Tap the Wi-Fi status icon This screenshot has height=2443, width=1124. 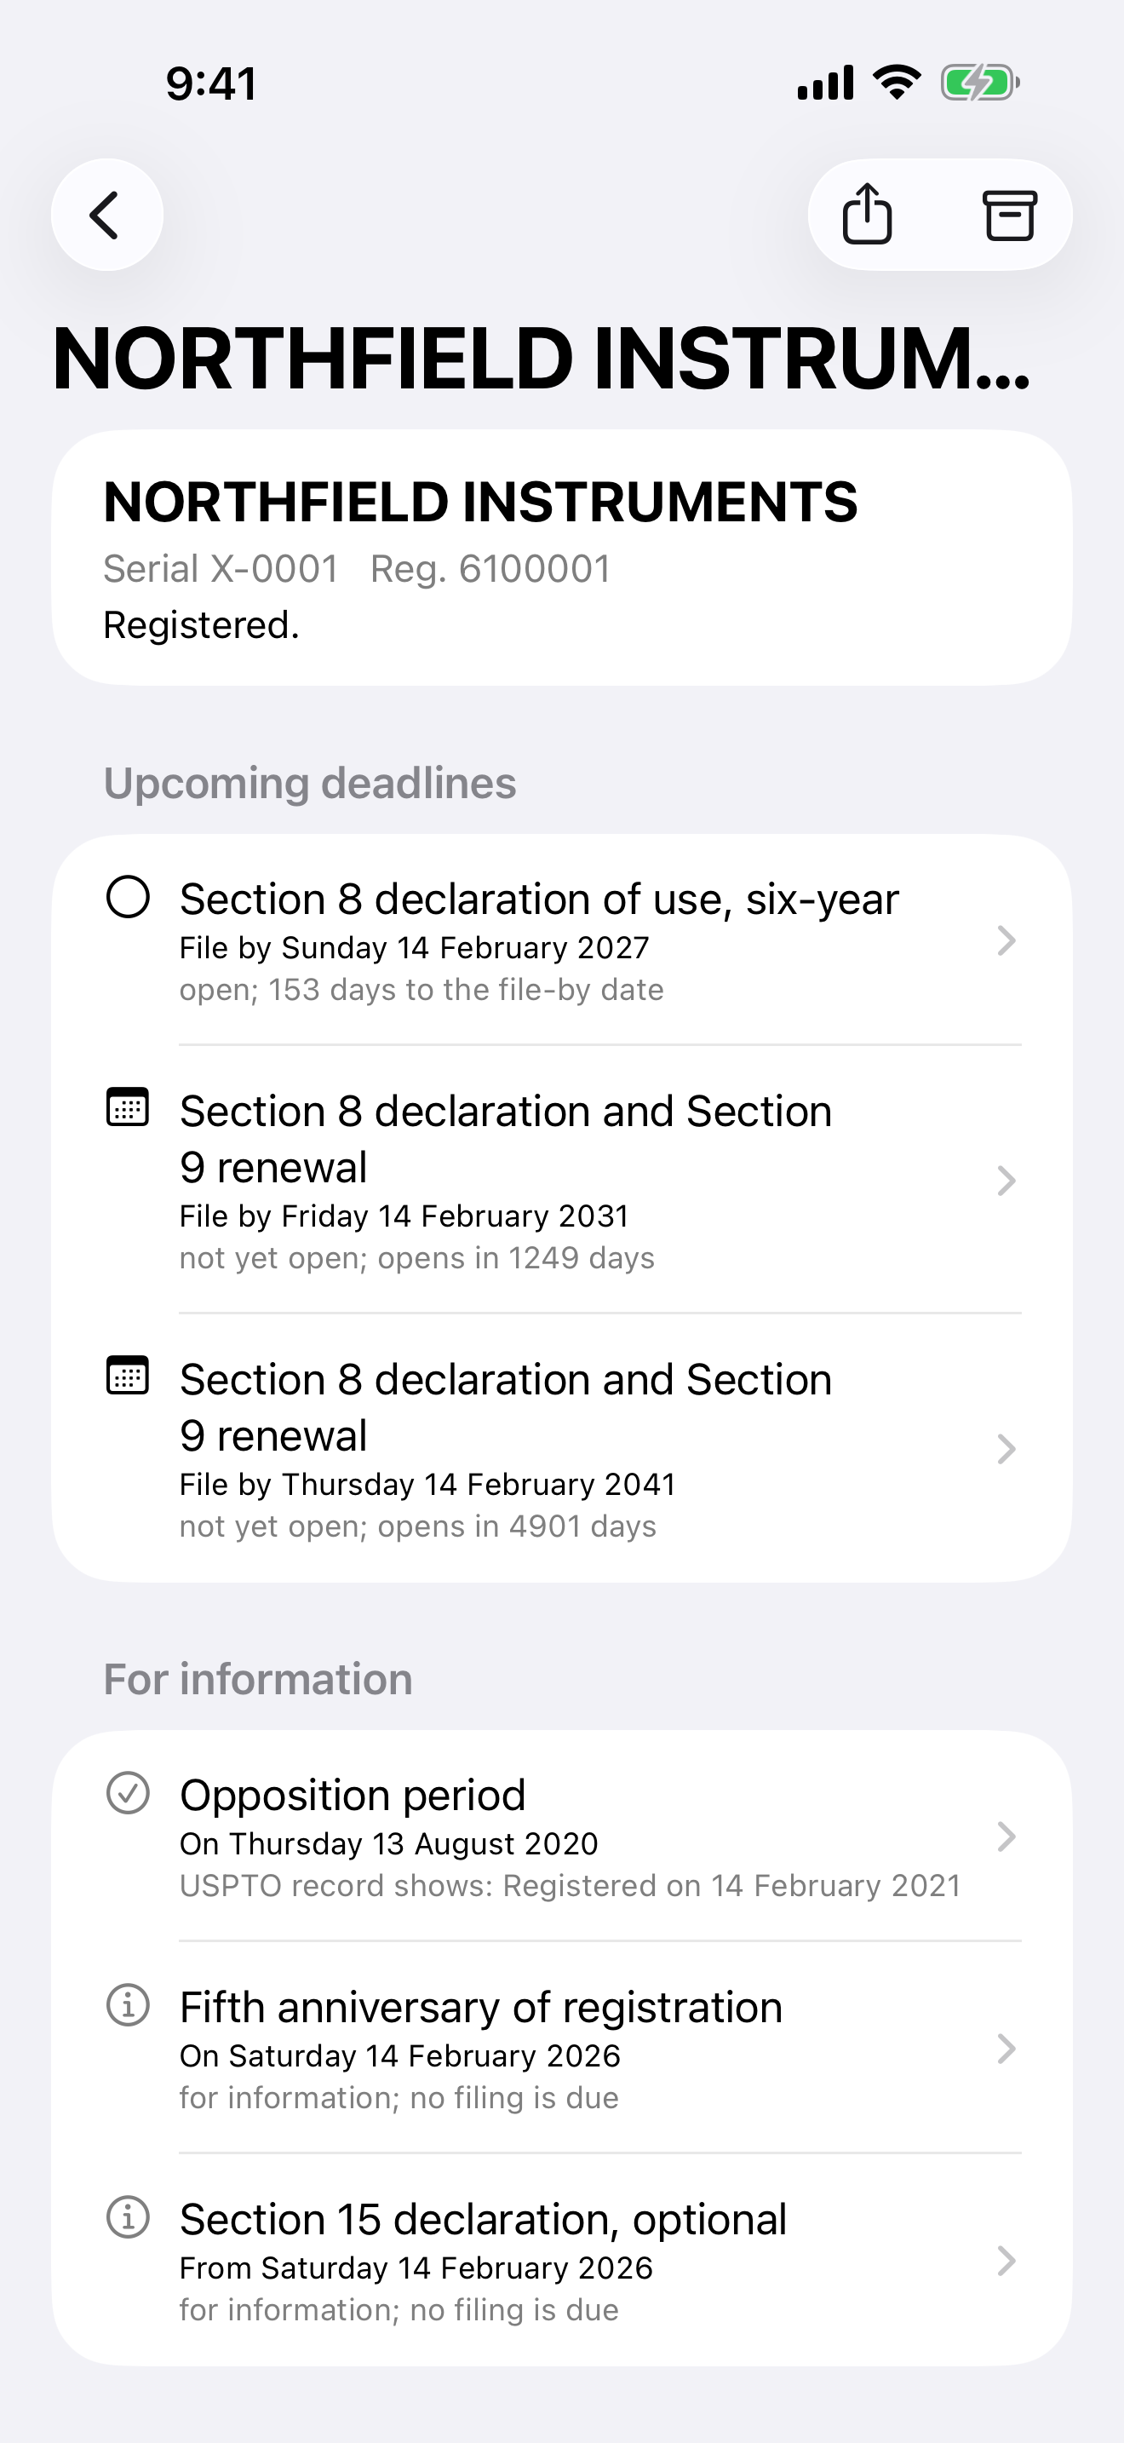coord(897,83)
